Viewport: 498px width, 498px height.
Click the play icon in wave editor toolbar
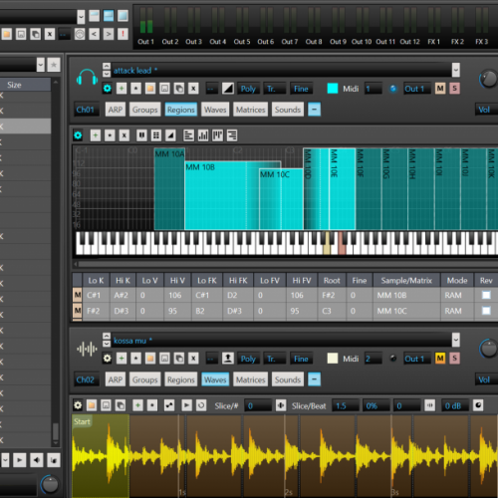point(186,405)
